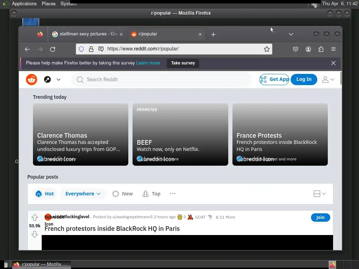Click the URL address bar
This screenshot has height=269, width=359.
(174, 49)
